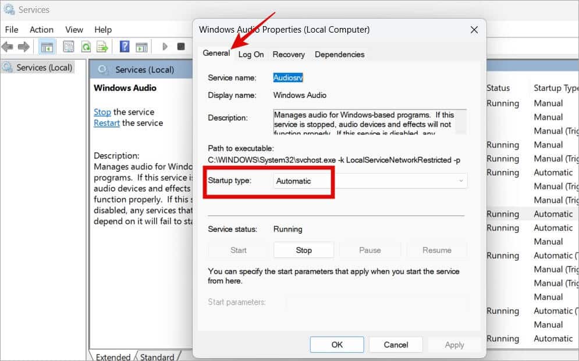Click the Restart the service link
Image resolution: width=579 pixels, height=361 pixels.
(106, 123)
